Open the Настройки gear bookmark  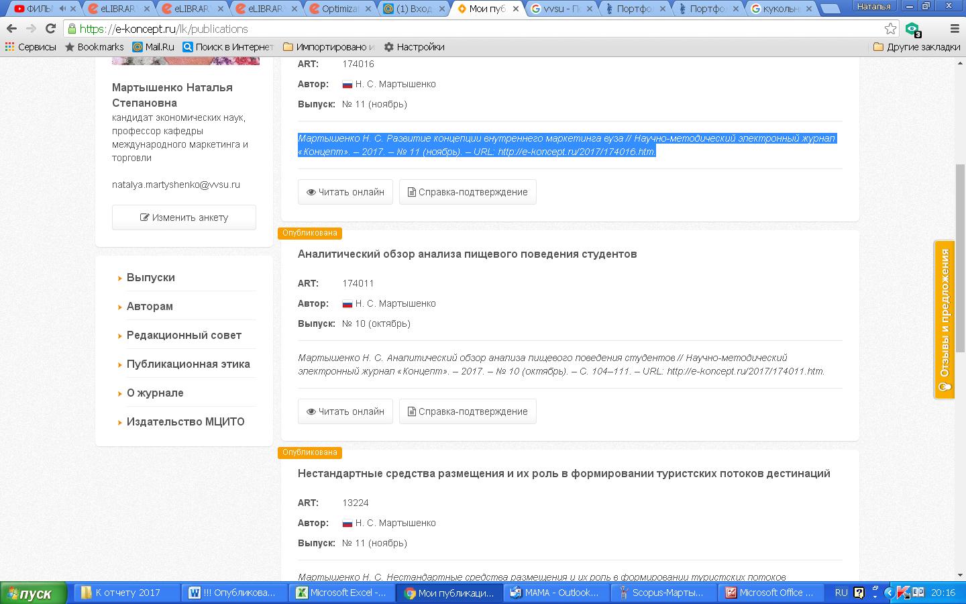(414, 47)
